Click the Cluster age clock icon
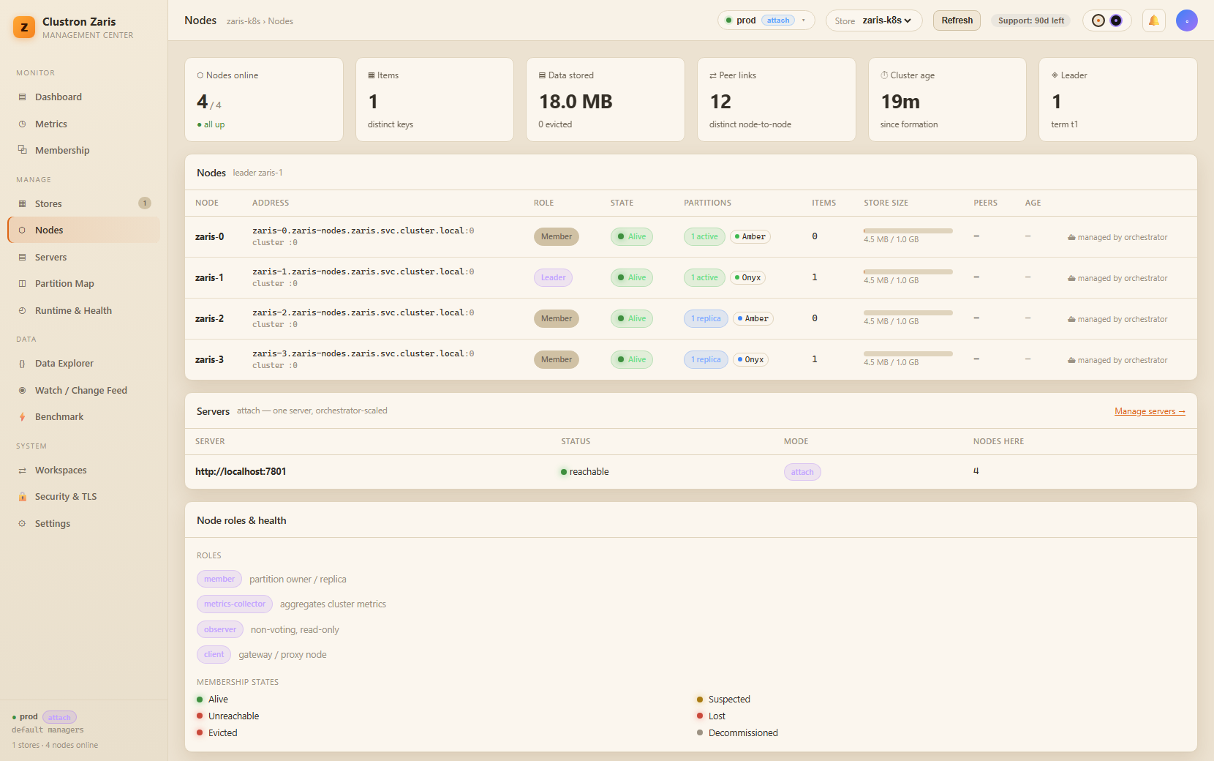This screenshot has width=1214, height=761. click(884, 75)
